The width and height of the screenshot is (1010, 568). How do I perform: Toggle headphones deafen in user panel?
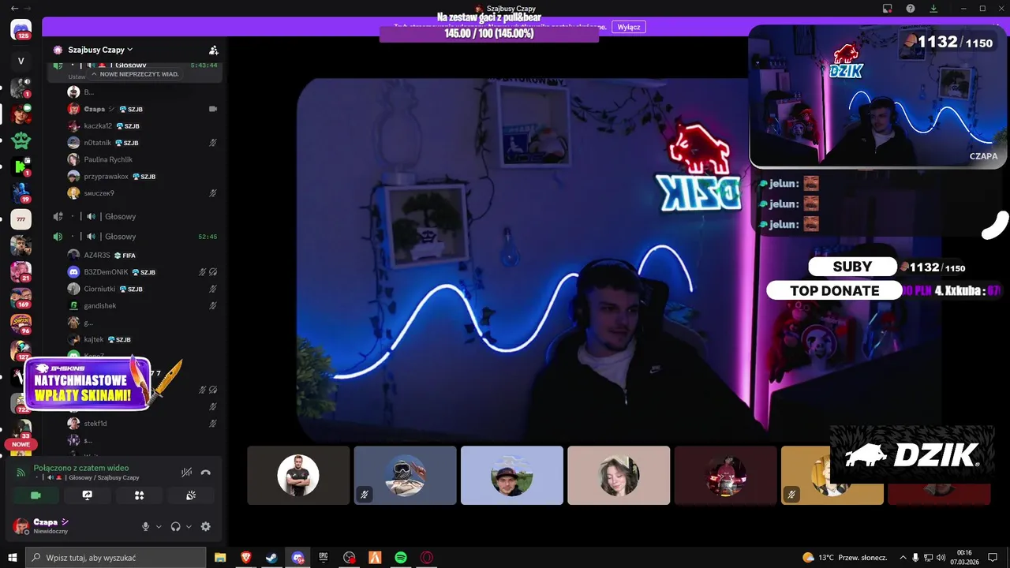coord(175,526)
